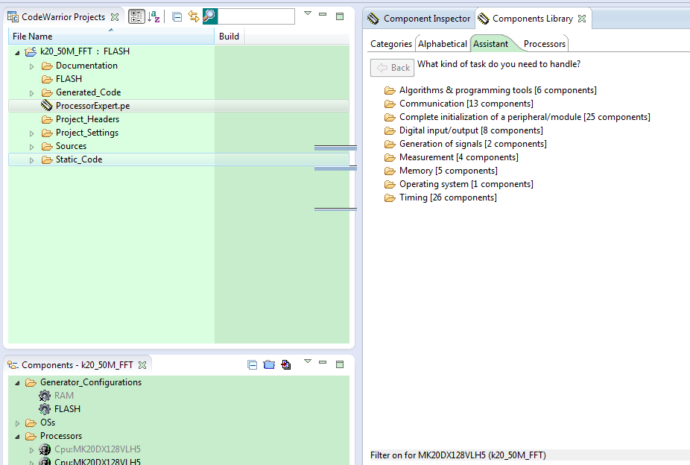The width and height of the screenshot is (690, 465).
Task: Click the Filter on for MK20DX128VLH5 status text
Action: click(458, 455)
